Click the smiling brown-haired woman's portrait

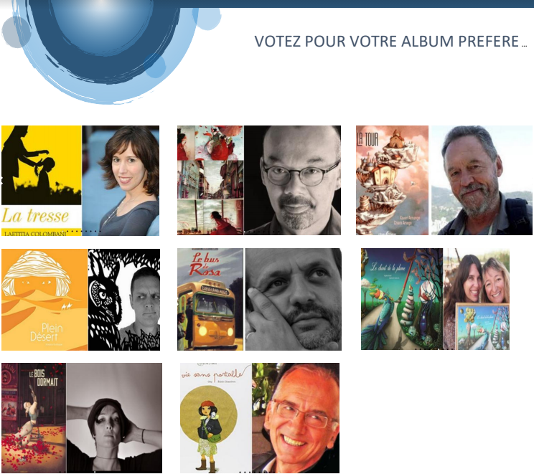121,181
